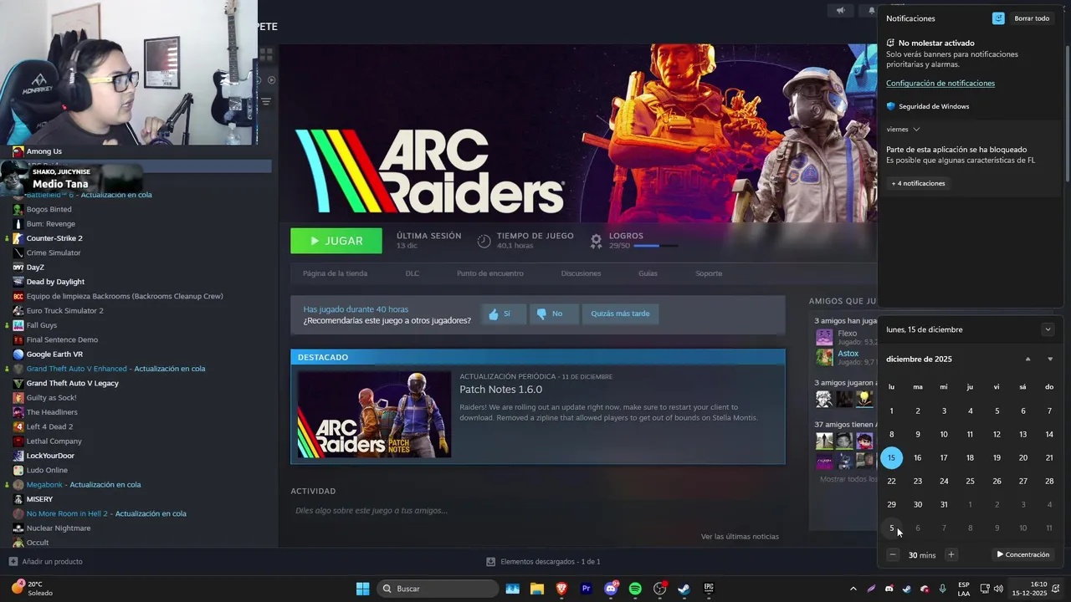This screenshot has height=602, width=1071.
Task: Clear all notifications with Borrar todo
Action: click(x=1032, y=18)
